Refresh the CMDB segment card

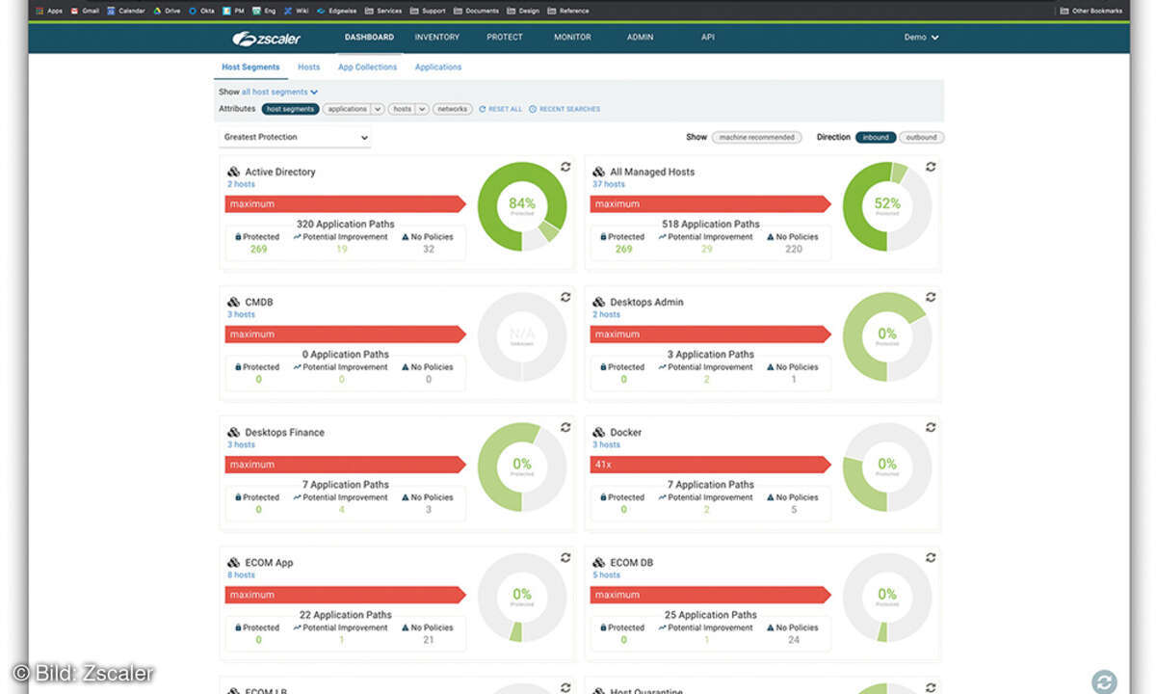pyautogui.click(x=565, y=297)
